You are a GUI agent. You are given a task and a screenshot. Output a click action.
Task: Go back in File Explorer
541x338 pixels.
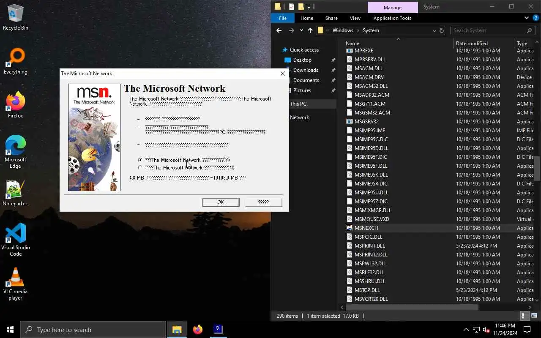click(x=279, y=30)
